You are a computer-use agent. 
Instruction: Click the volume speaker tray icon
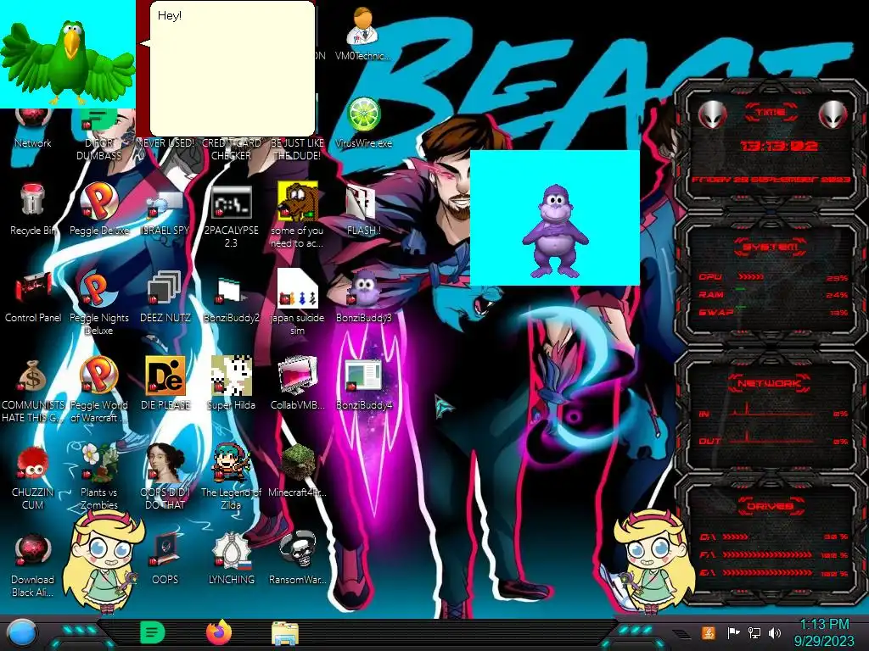point(774,632)
